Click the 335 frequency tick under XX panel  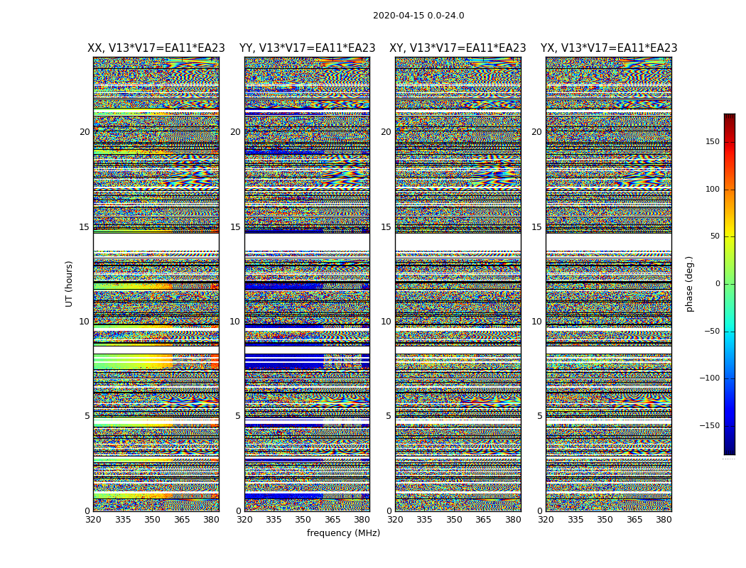click(x=123, y=520)
